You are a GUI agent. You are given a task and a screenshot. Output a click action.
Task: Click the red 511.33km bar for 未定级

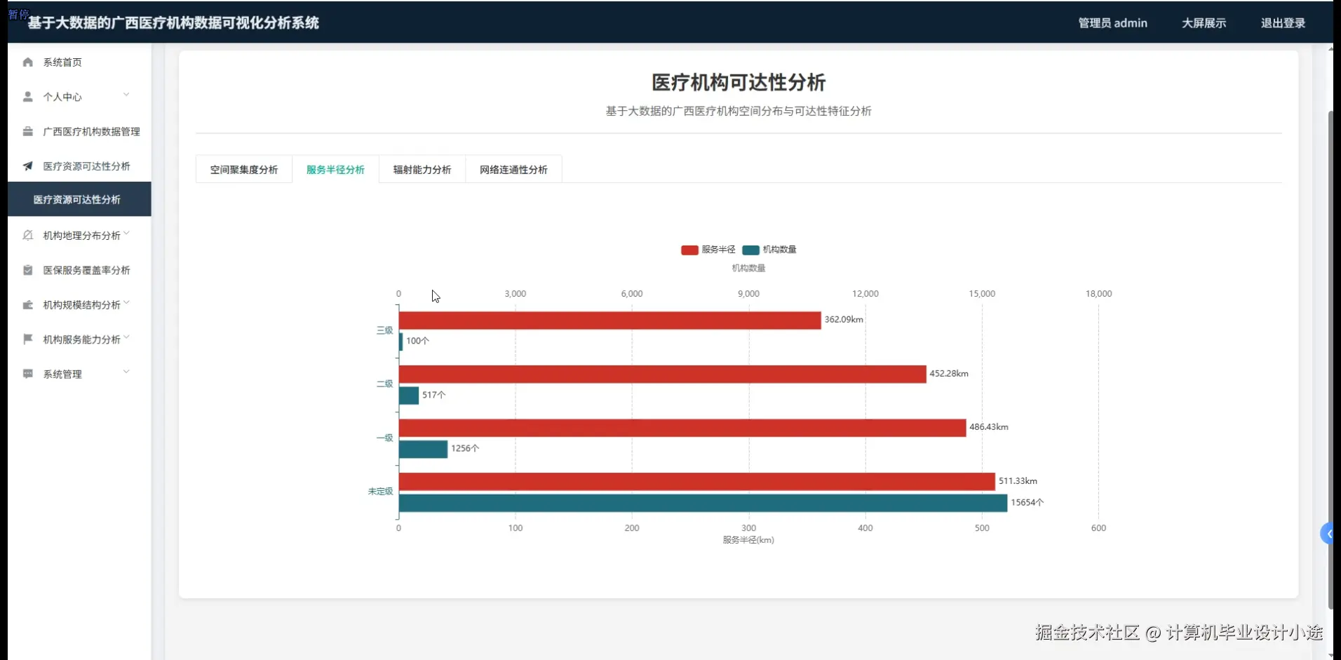click(x=697, y=482)
